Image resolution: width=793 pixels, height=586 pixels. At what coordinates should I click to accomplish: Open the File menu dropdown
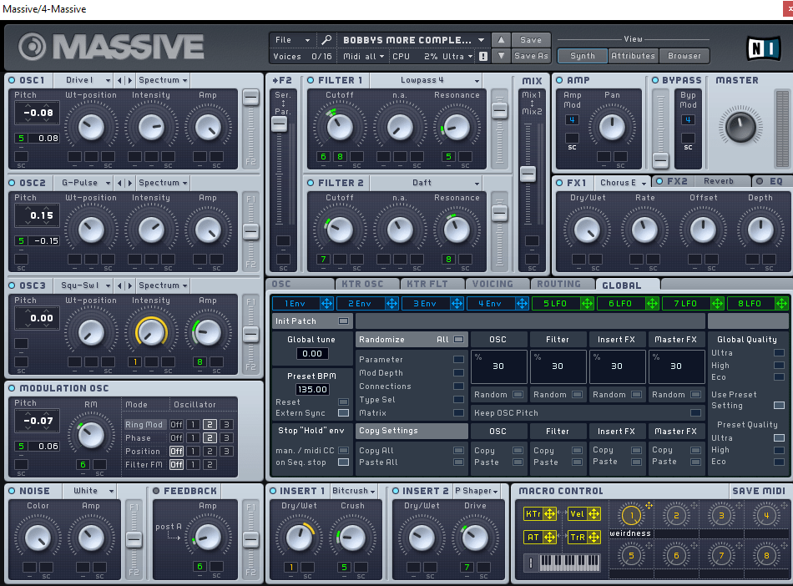click(292, 40)
